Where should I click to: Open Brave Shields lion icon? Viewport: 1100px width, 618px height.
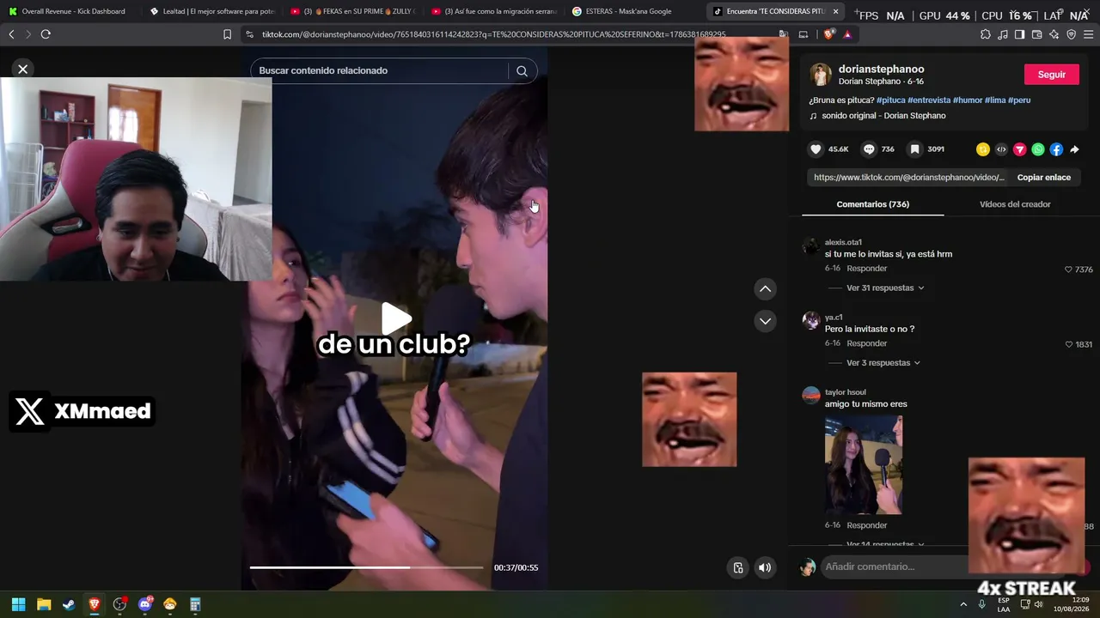828,34
